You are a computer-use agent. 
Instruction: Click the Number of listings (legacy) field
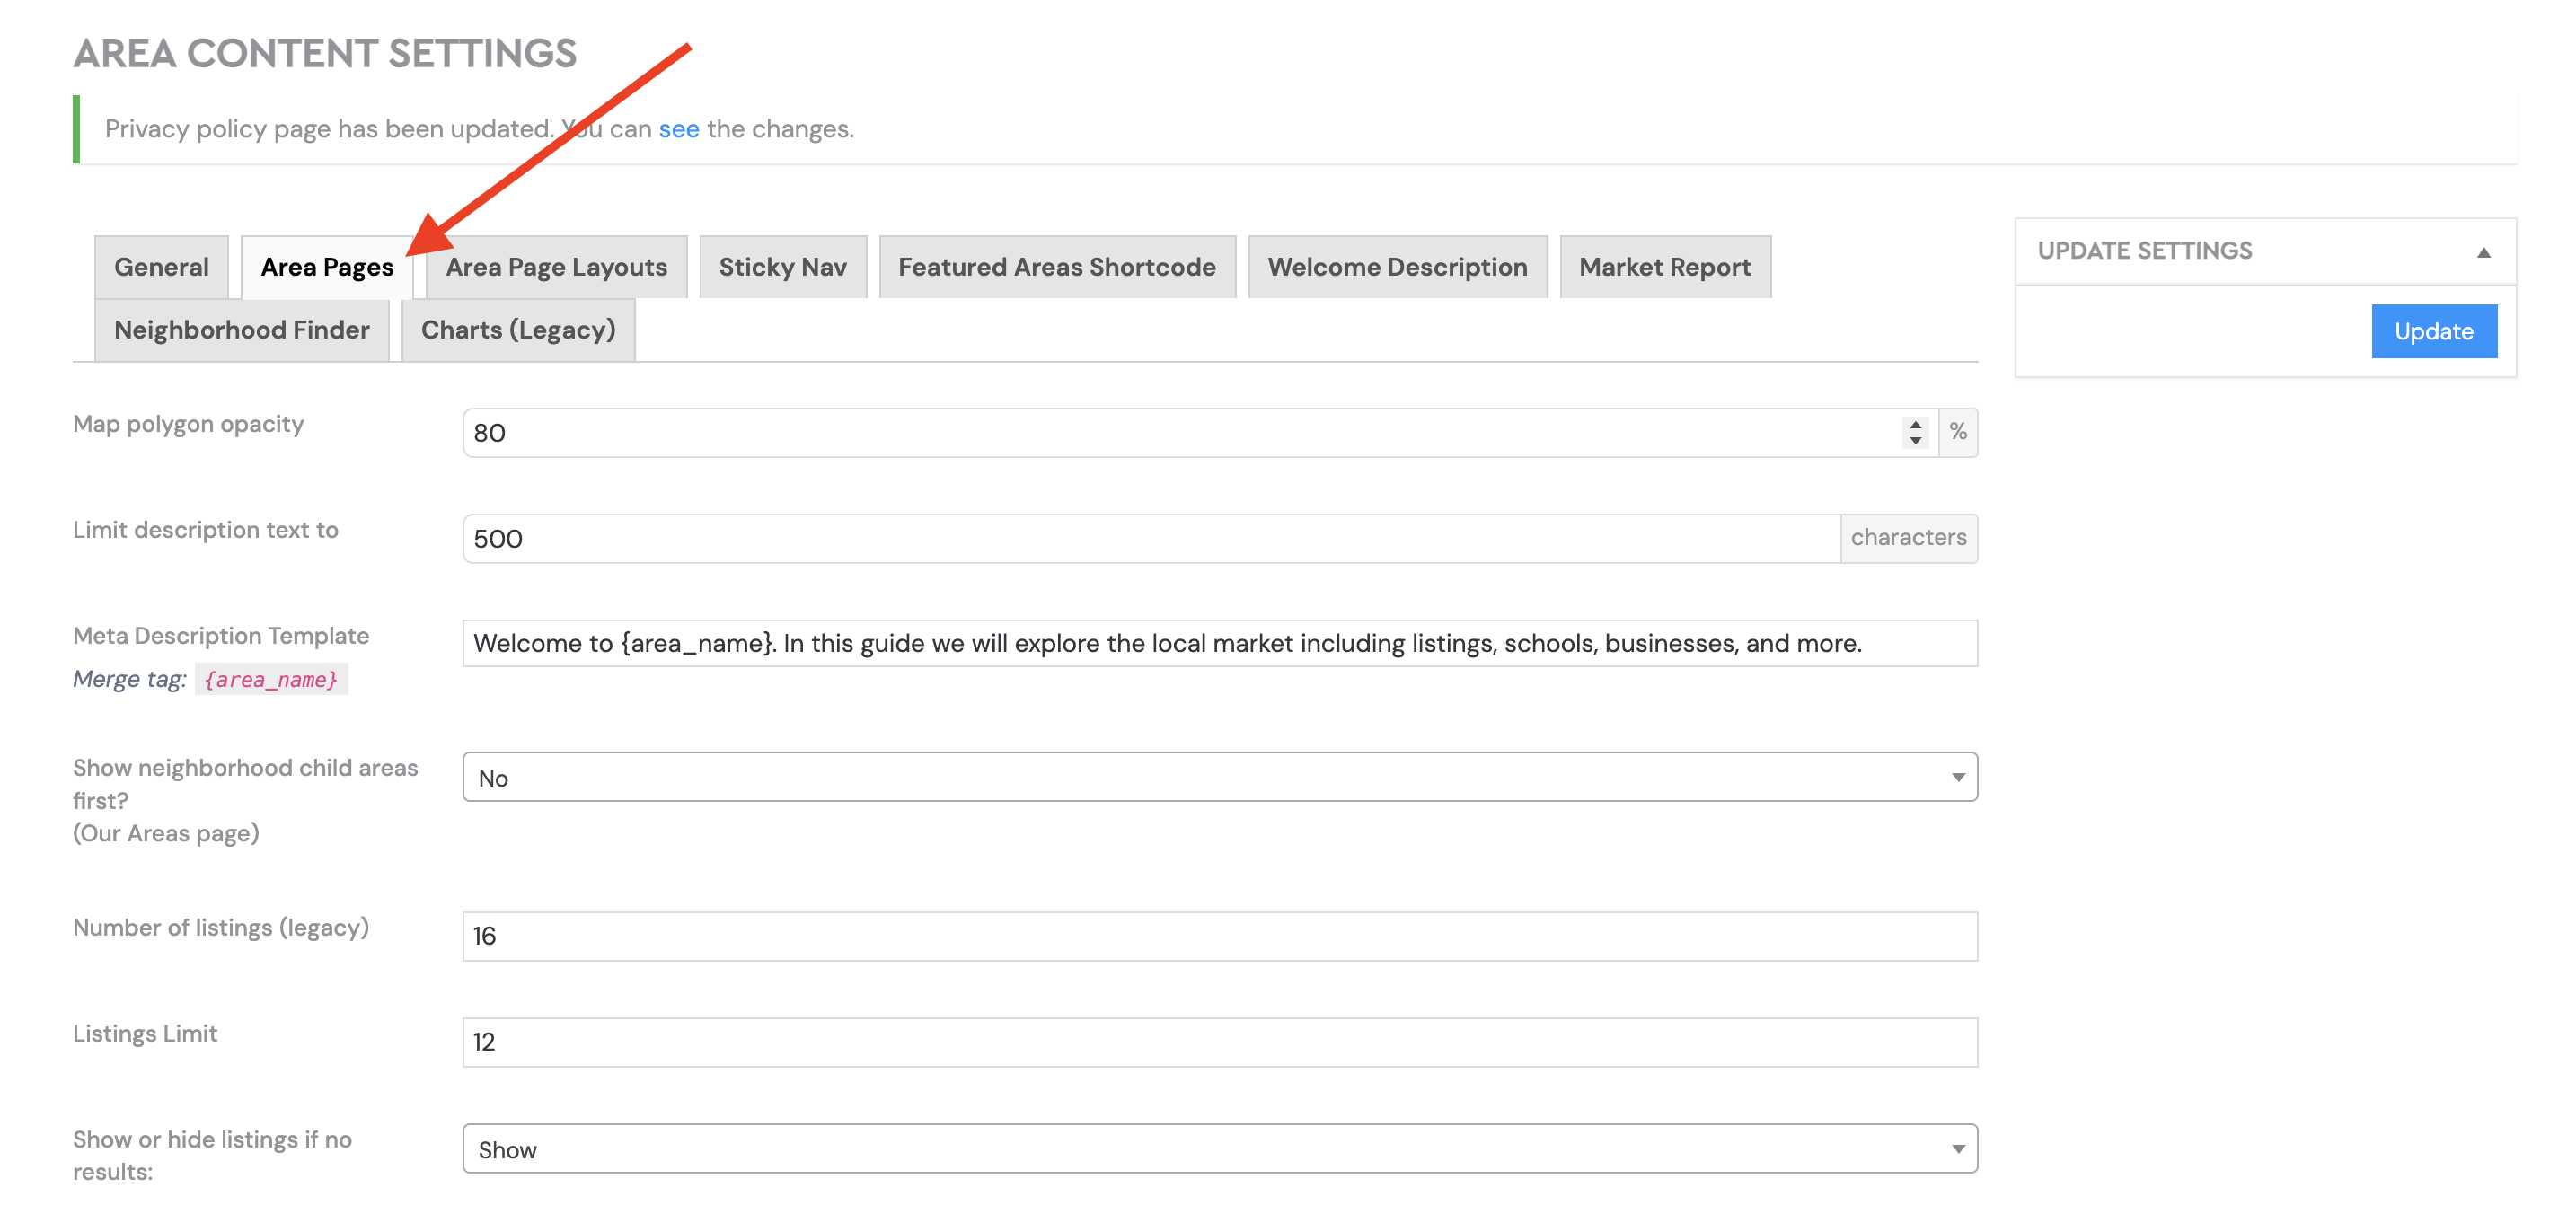1219,936
